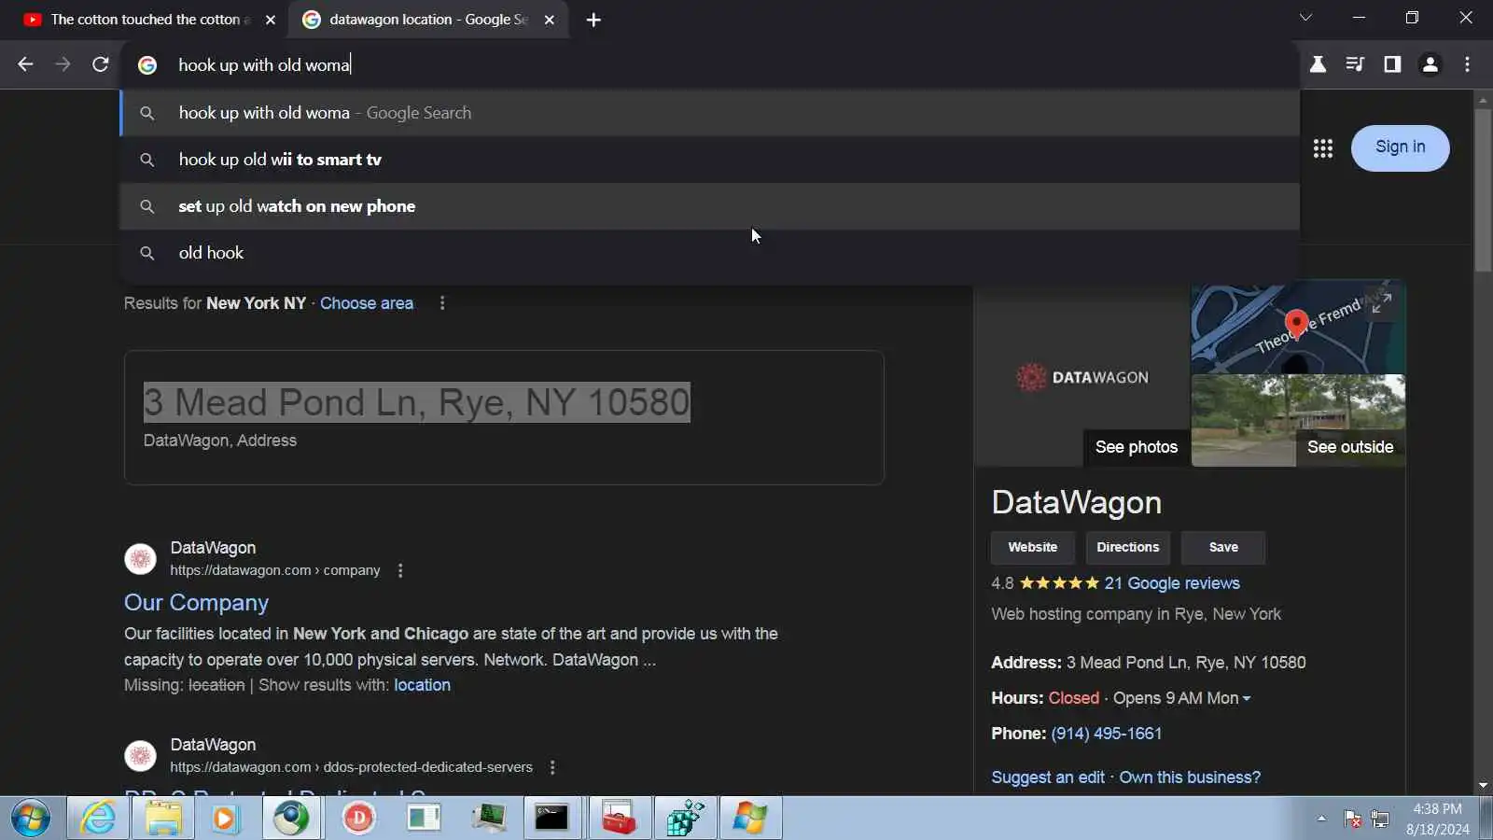
Task: Open the 21 Google reviews link
Action: coord(1172,583)
